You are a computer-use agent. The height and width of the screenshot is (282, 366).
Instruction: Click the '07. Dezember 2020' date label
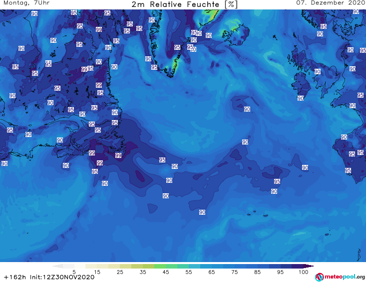coord(331,3)
